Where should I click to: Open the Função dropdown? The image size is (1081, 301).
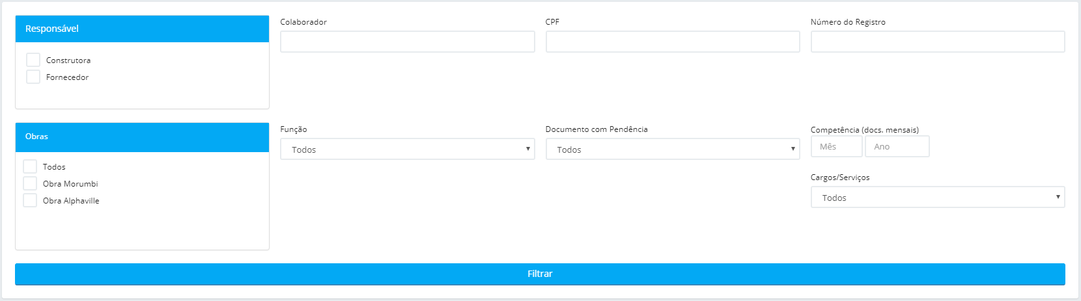[x=408, y=149]
